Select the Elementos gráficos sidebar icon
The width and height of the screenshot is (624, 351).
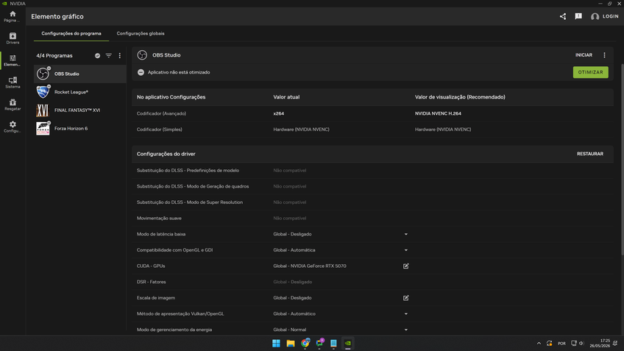pyautogui.click(x=13, y=60)
